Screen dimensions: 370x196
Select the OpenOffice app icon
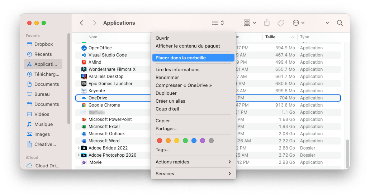pos(84,48)
